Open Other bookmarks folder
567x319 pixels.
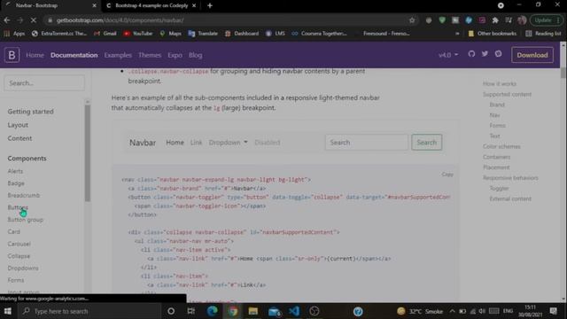pos(493,34)
